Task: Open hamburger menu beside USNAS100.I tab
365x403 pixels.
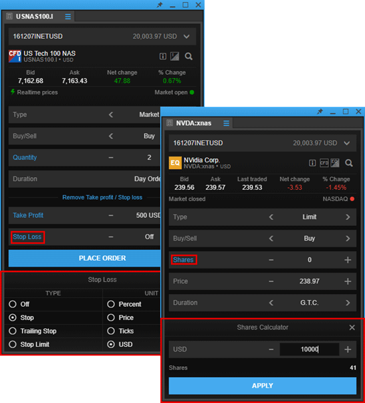Action: pos(68,17)
